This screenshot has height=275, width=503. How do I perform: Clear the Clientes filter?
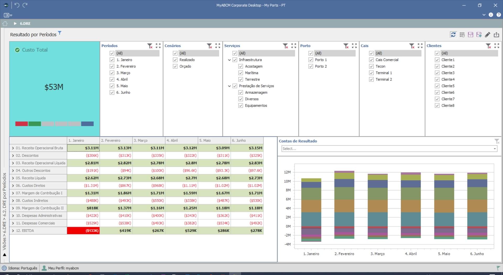pyautogui.click(x=489, y=46)
